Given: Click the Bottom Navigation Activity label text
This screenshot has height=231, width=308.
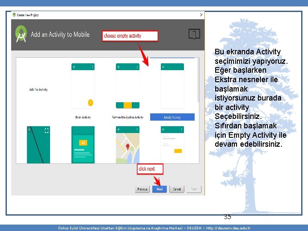Looking at the screenshot, I should click(x=127, y=117).
